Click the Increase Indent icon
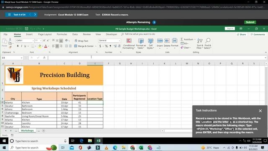This screenshot has width=268, height=151. pos(70,46)
